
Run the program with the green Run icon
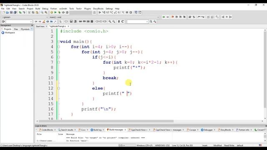pos(55,12)
